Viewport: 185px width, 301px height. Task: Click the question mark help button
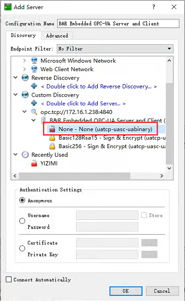click(154, 7)
